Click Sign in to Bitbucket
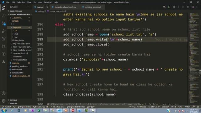 76,107
